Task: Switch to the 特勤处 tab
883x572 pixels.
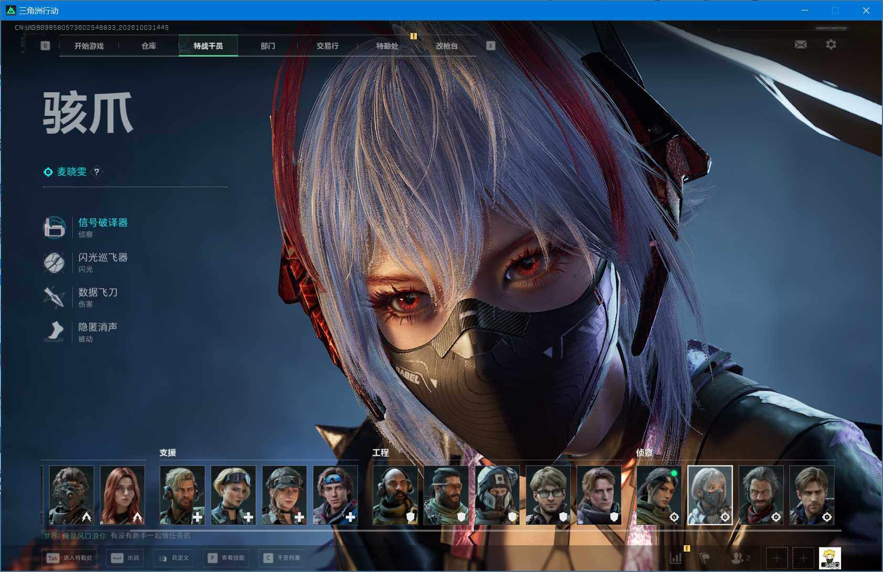Action: click(x=387, y=46)
